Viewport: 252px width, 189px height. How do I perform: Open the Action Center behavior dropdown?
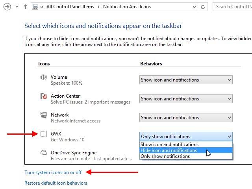point(186,99)
